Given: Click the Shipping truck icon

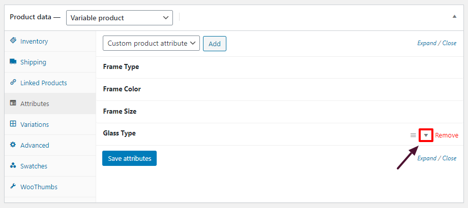Looking at the screenshot, I should [13, 62].
